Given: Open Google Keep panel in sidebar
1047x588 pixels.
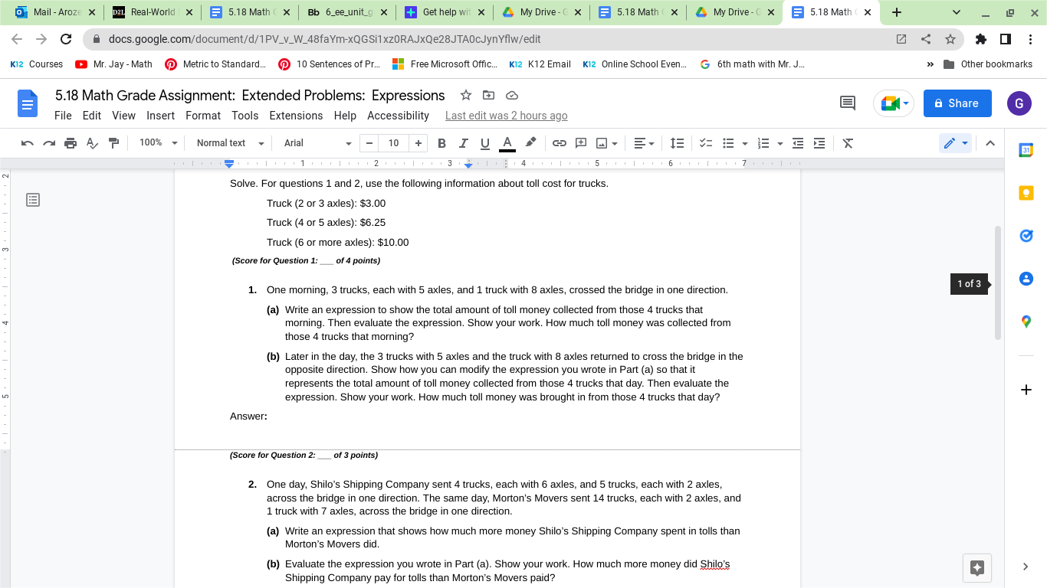Looking at the screenshot, I should coord(1026,192).
